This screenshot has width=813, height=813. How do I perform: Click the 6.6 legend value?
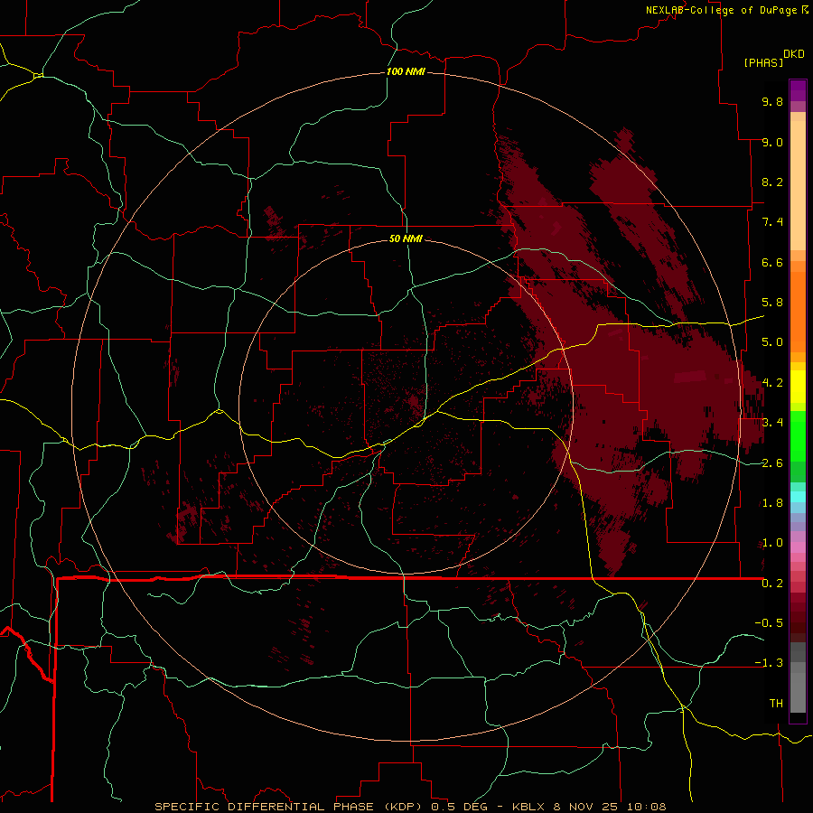coord(772,262)
